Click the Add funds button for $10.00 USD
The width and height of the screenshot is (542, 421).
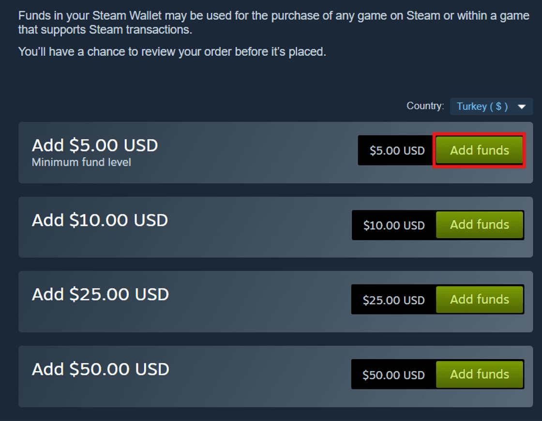click(480, 225)
